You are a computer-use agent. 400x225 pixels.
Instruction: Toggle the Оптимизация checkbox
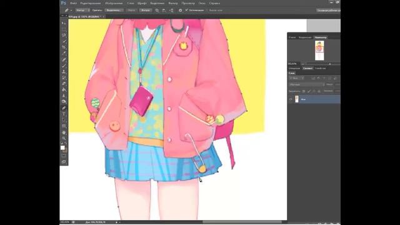tap(187, 10)
